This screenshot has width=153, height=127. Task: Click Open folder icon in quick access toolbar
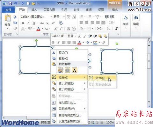pyautogui.click(x=33, y=4)
